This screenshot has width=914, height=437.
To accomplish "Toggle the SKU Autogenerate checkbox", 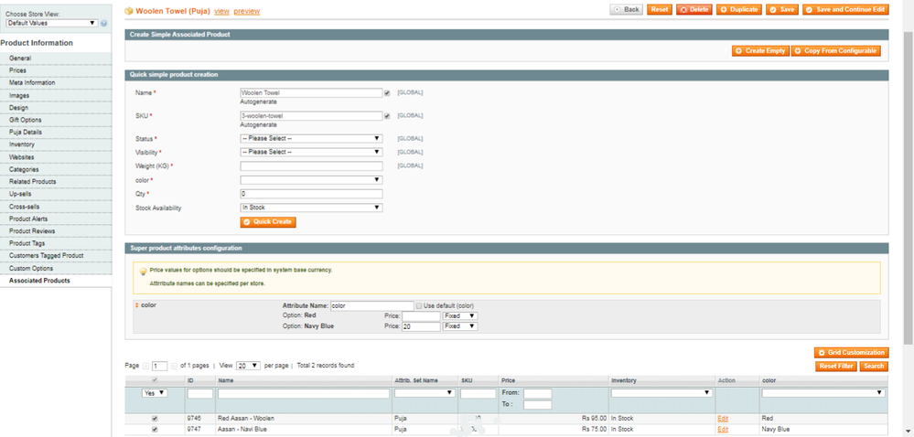I will tap(387, 116).
